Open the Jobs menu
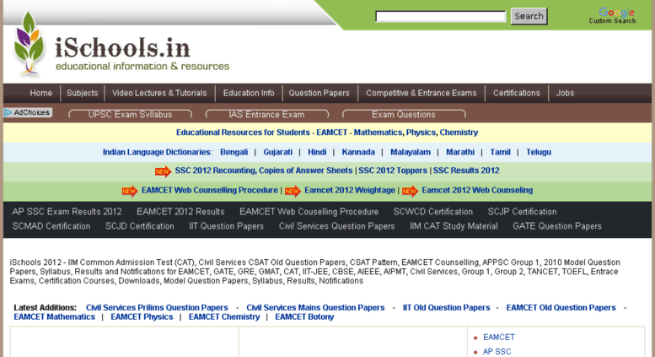Screen dimensions: 655x357 point(565,93)
